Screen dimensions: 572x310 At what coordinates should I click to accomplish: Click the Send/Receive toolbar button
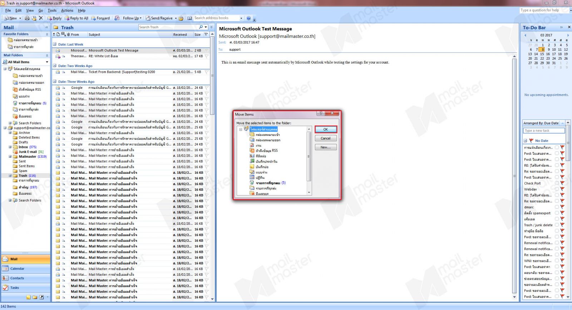[x=159, y=18]
